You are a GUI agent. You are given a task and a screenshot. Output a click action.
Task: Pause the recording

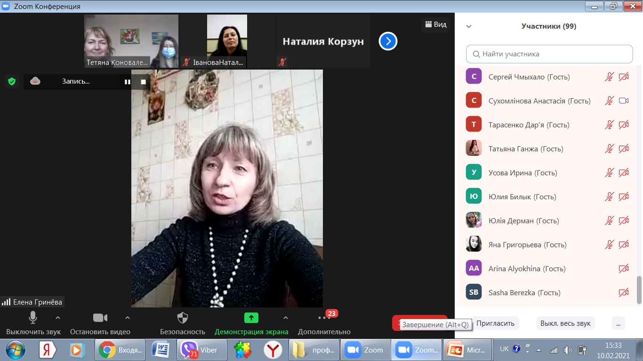(127, 81)
